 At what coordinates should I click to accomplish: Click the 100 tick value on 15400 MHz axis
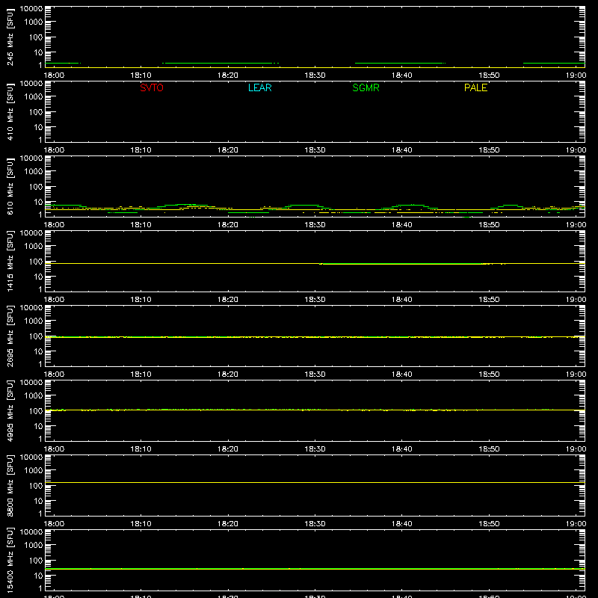(36, 561)
